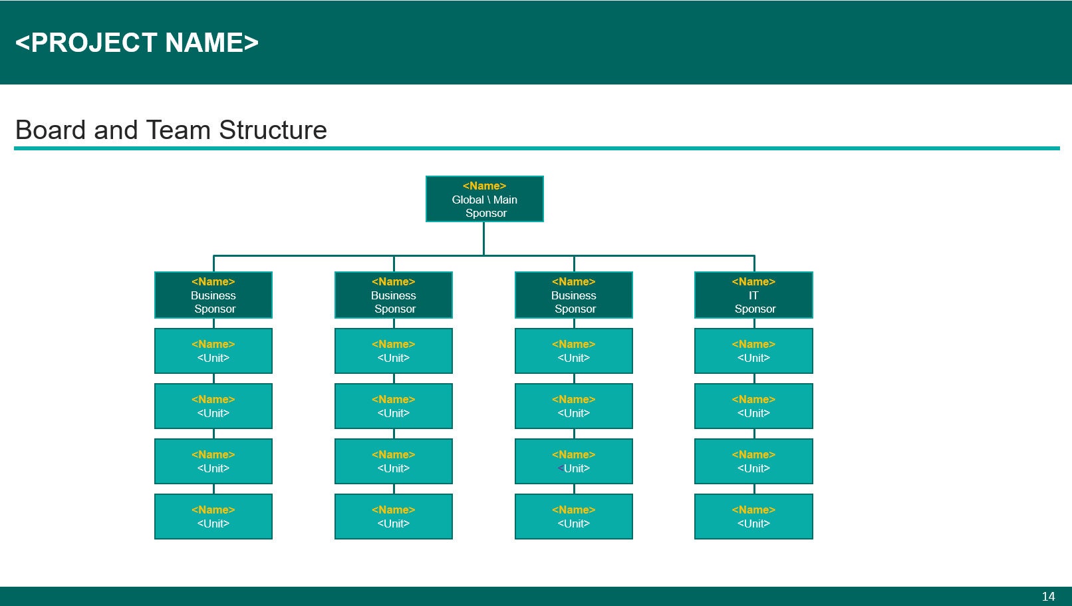Image resolution: width=1072 pixels, height=606 pixels.
Task: Select the <PROJECT NAME> title placeholder
Action: 136,43
